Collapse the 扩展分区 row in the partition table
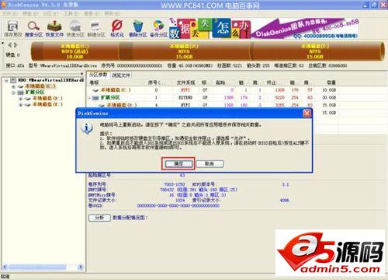This screenshot has height=280, width=388. [89, 98]
